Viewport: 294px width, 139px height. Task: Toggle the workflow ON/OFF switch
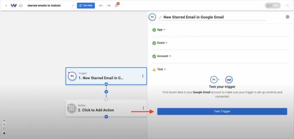pos(273,5)
